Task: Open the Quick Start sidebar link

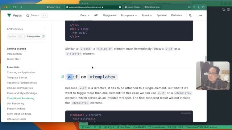Action: click(x=14, y=59)
